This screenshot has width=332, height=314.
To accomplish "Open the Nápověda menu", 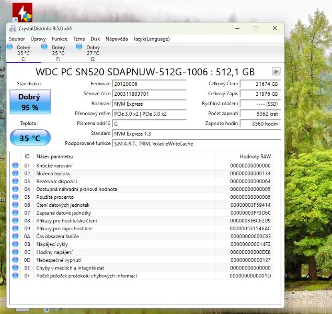I will pyautogui.click(x=117, y=39).
